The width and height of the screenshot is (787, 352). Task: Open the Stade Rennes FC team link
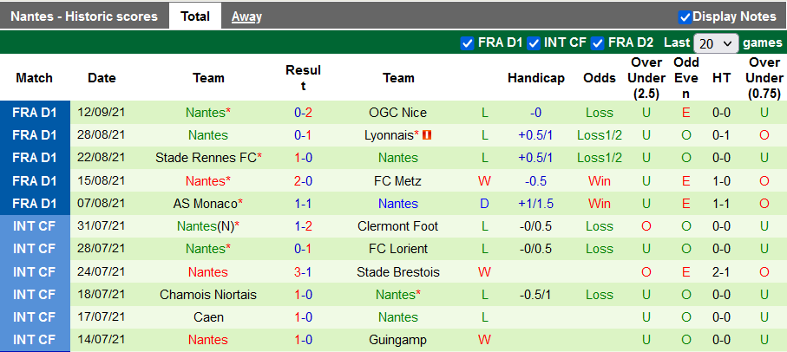point(206,158)
